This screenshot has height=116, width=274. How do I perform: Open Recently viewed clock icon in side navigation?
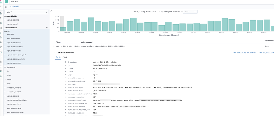click(1, 7)
